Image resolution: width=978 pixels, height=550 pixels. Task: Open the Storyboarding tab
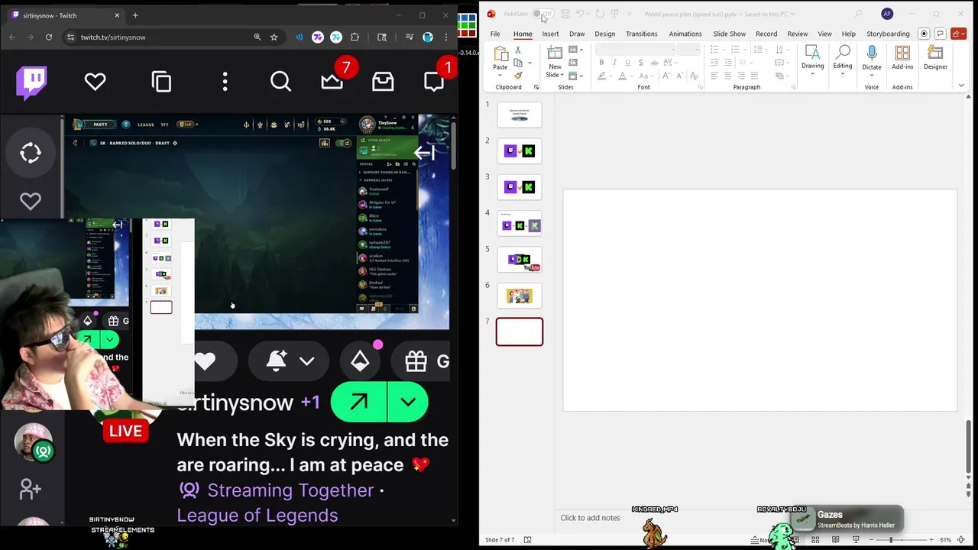pos(888,34)
